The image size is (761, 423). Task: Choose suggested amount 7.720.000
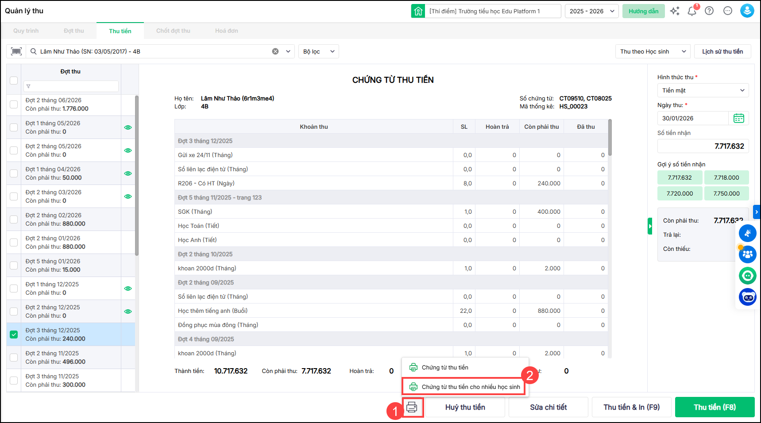[x=680, y=193]
